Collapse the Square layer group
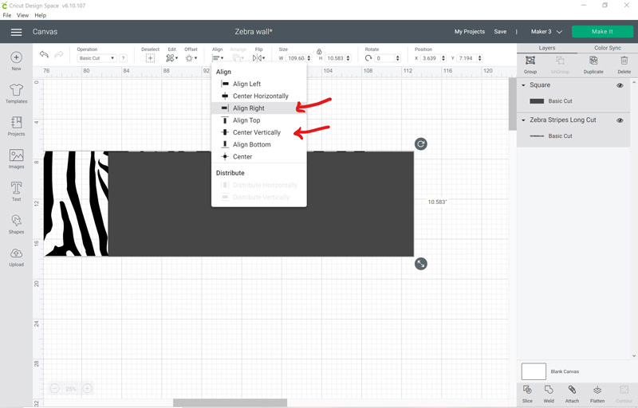 pos(523,85)
